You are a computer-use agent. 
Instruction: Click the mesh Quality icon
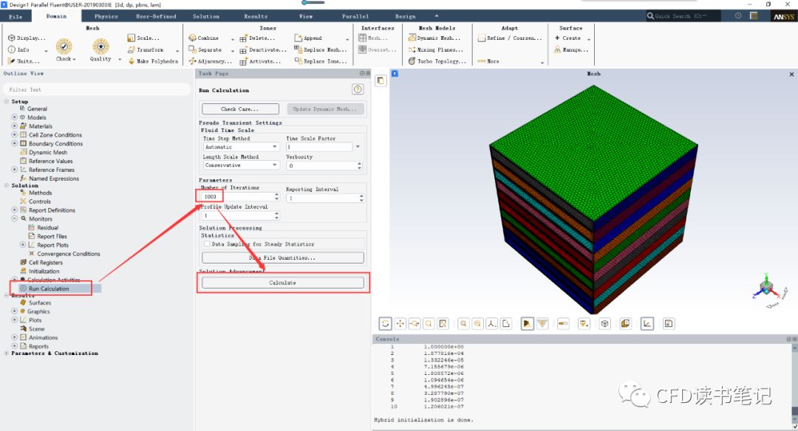click(100, 46)
